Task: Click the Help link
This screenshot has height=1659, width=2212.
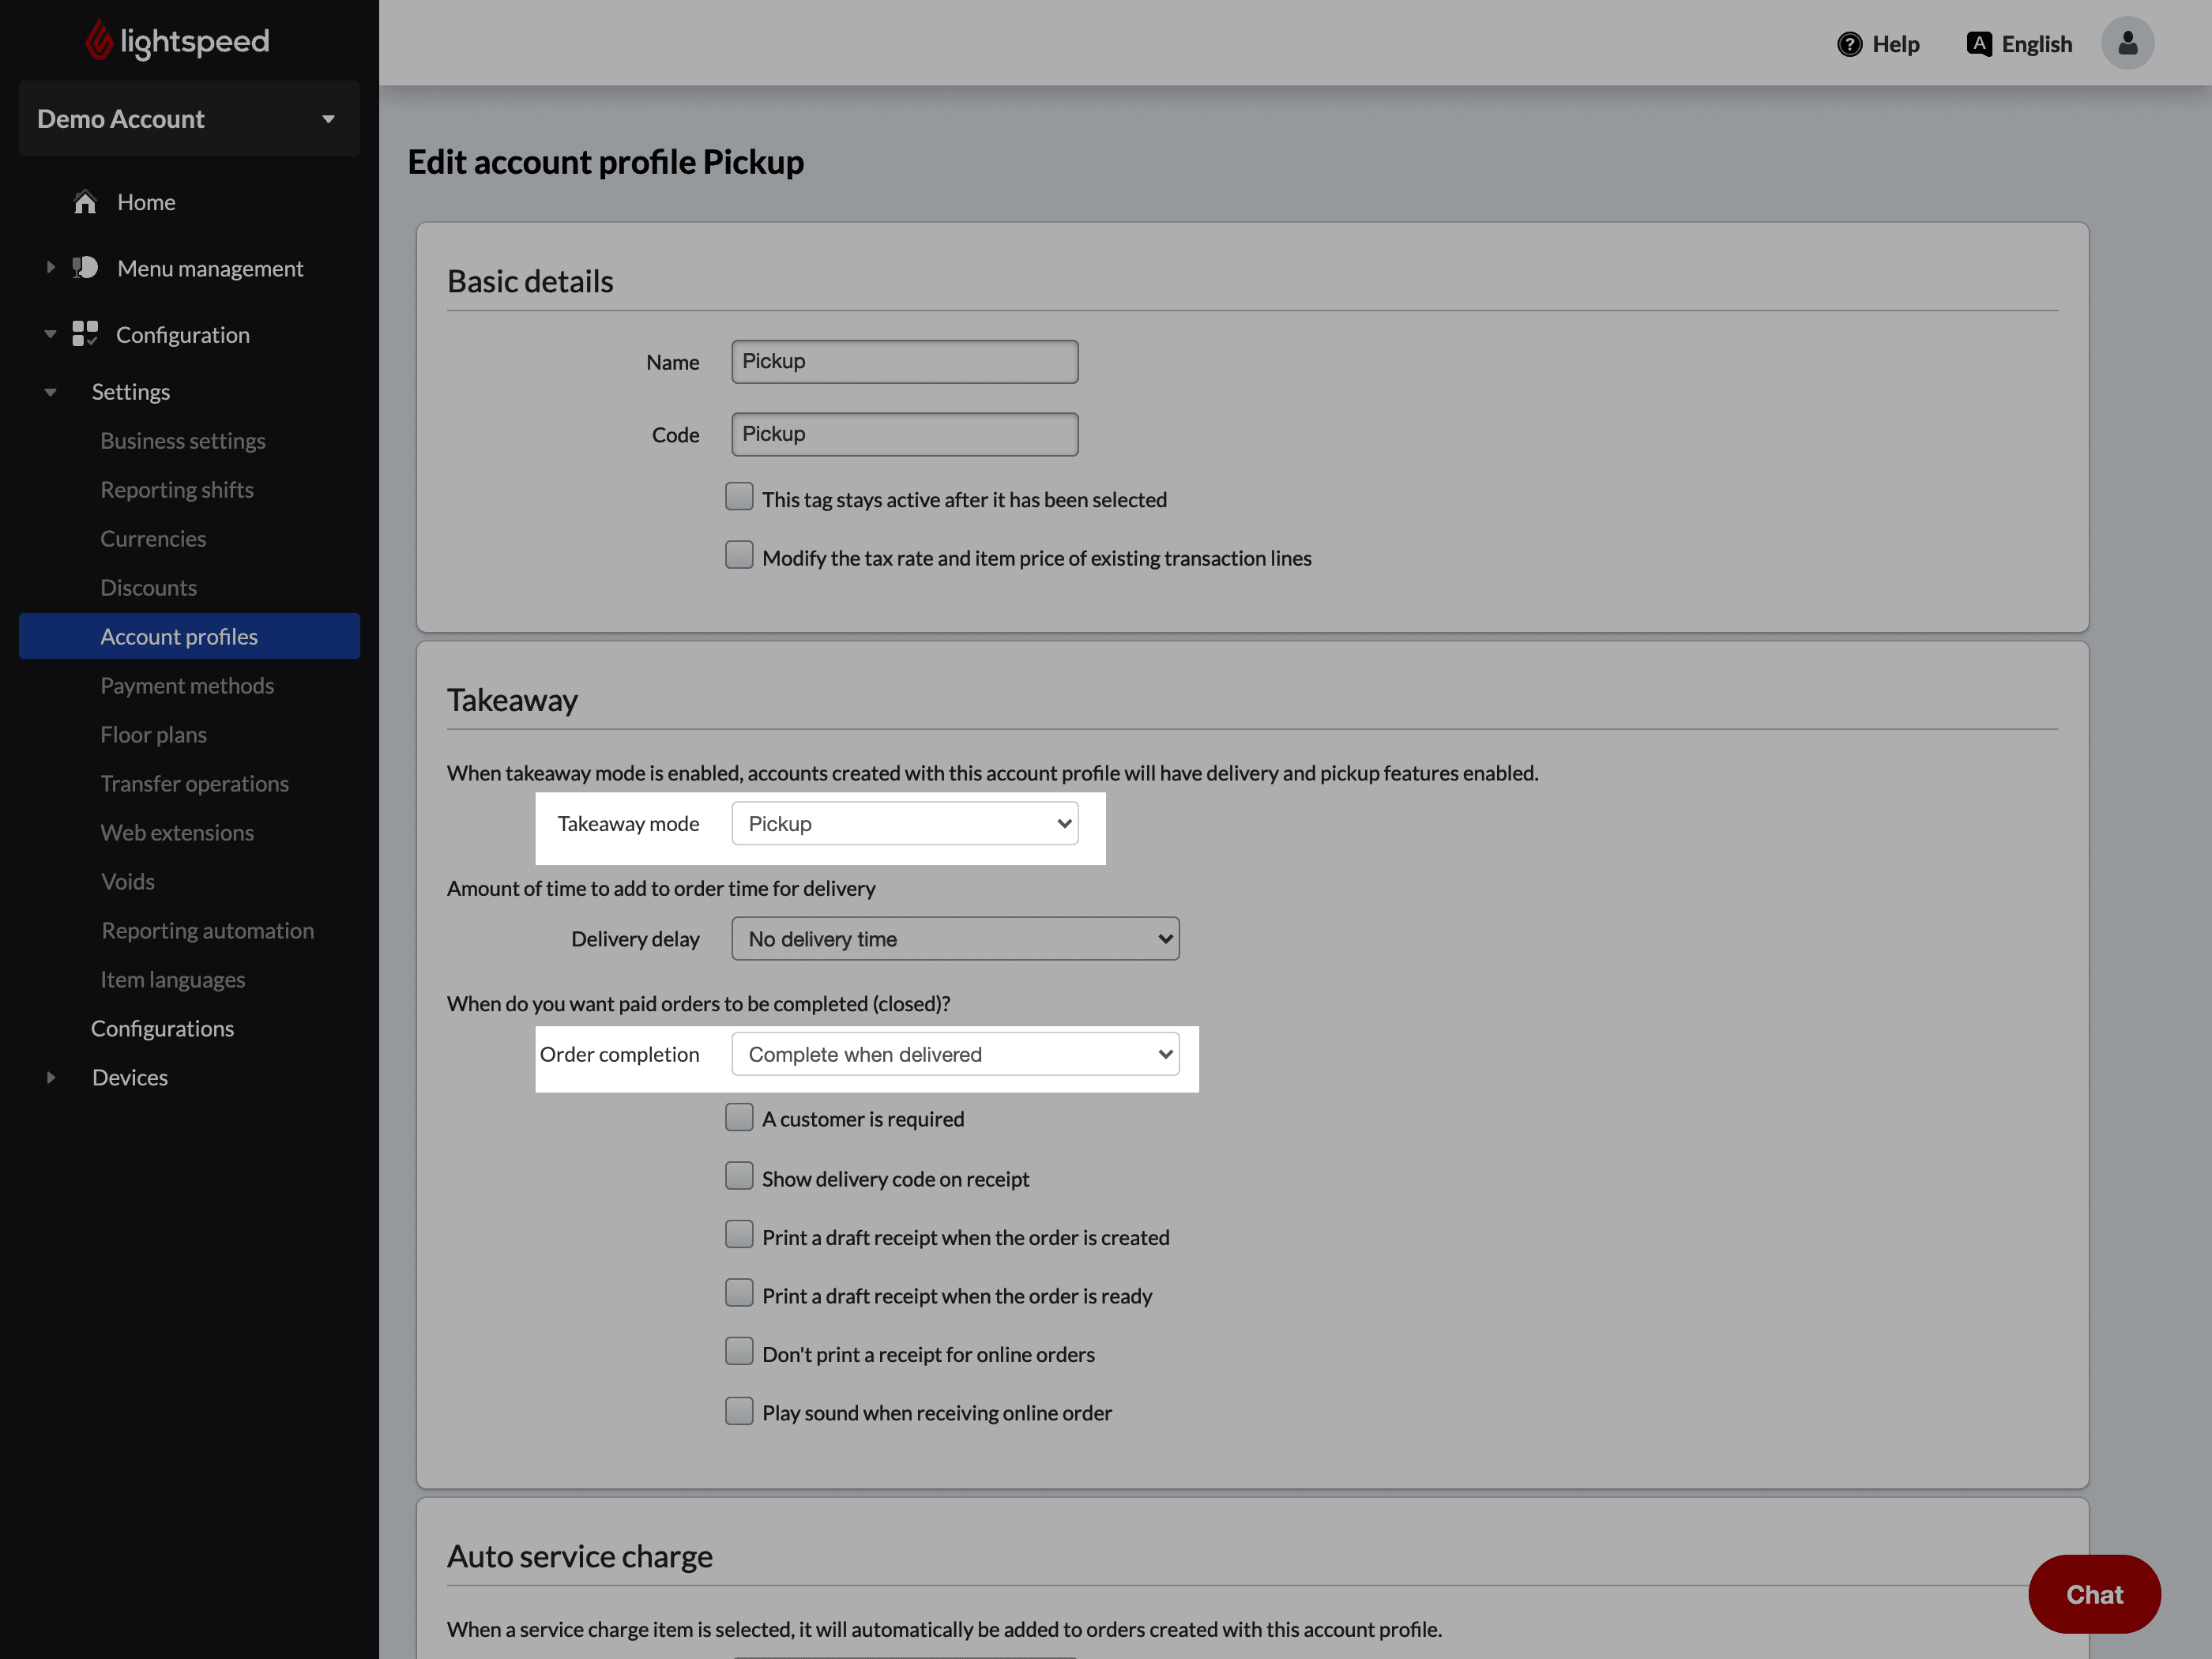Action: tap(1896, 44)
